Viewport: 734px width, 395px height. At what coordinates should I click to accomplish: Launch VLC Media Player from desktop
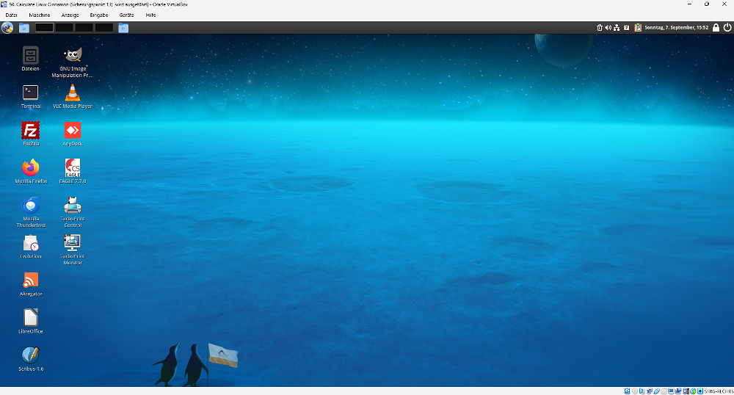[72, 93]
